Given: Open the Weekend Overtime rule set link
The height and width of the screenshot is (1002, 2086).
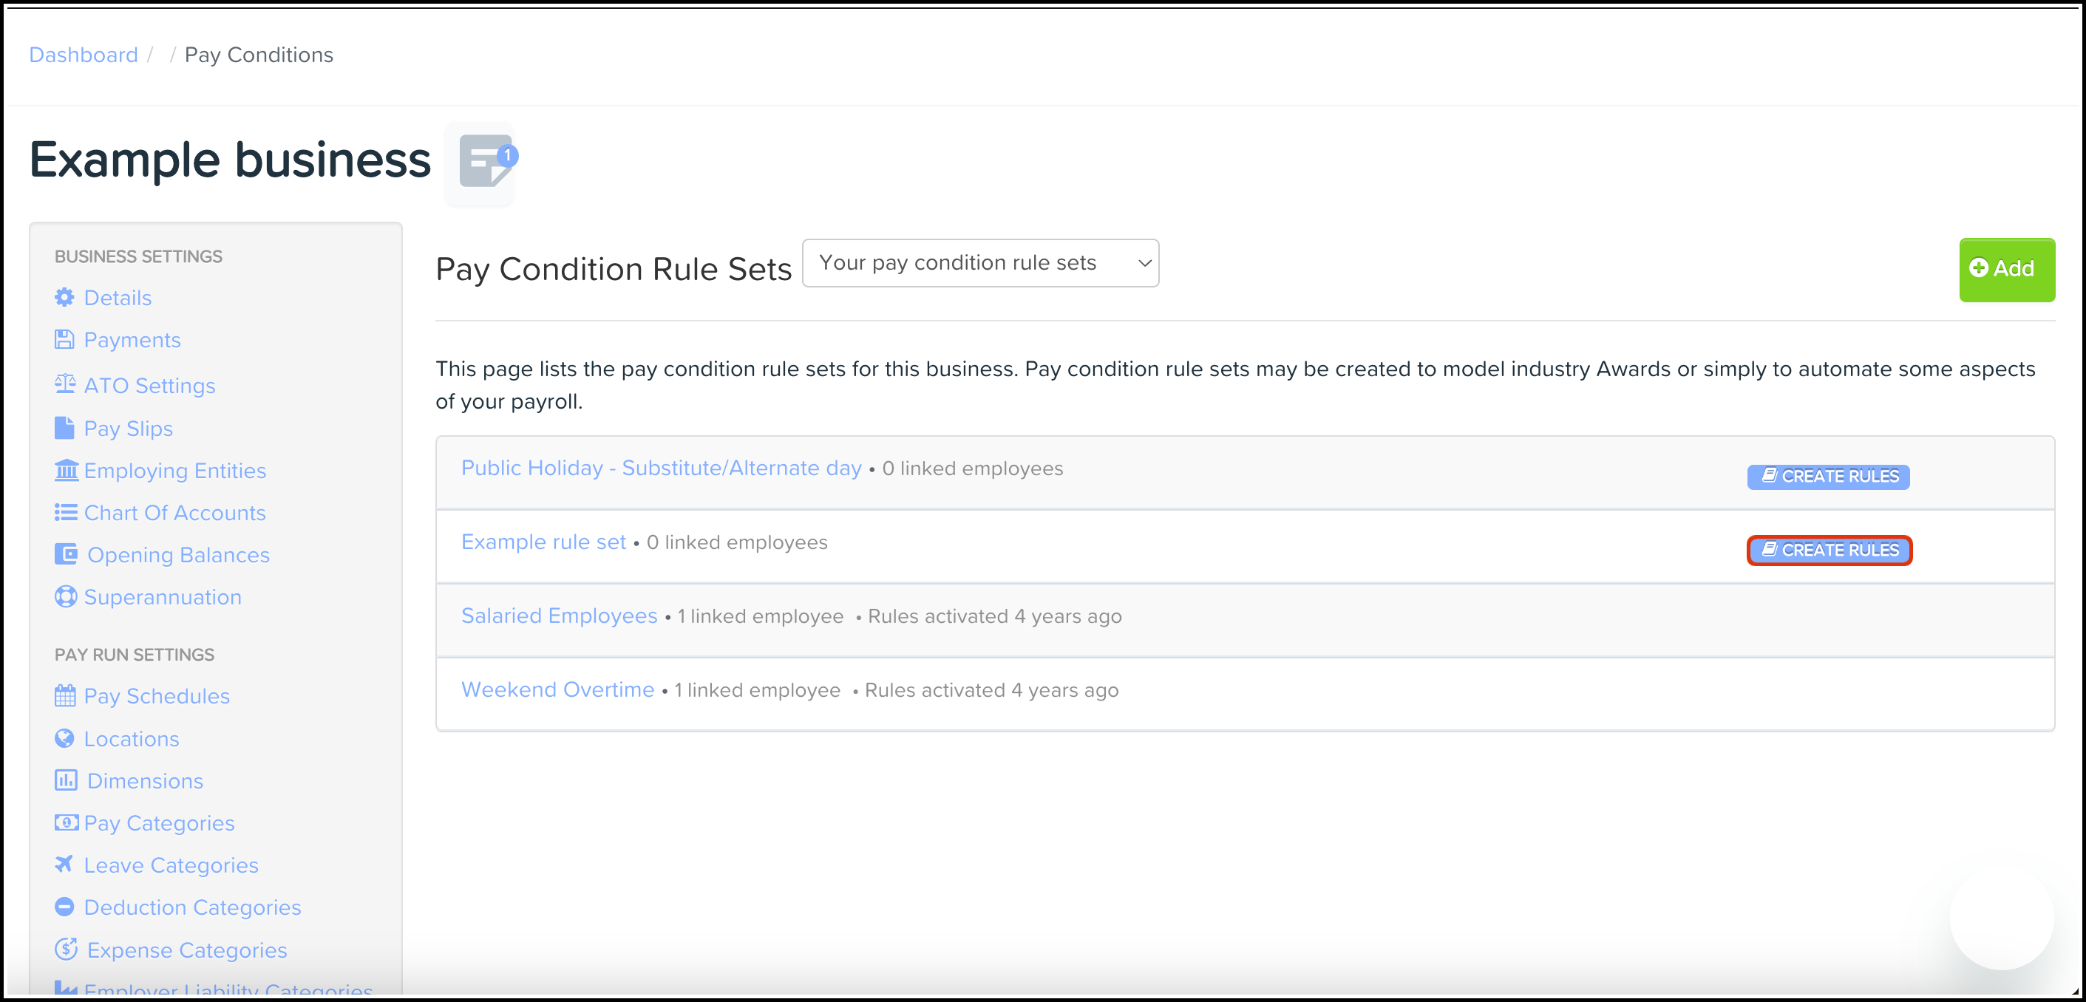Looking at the screenshot, I should pos(557,689).
